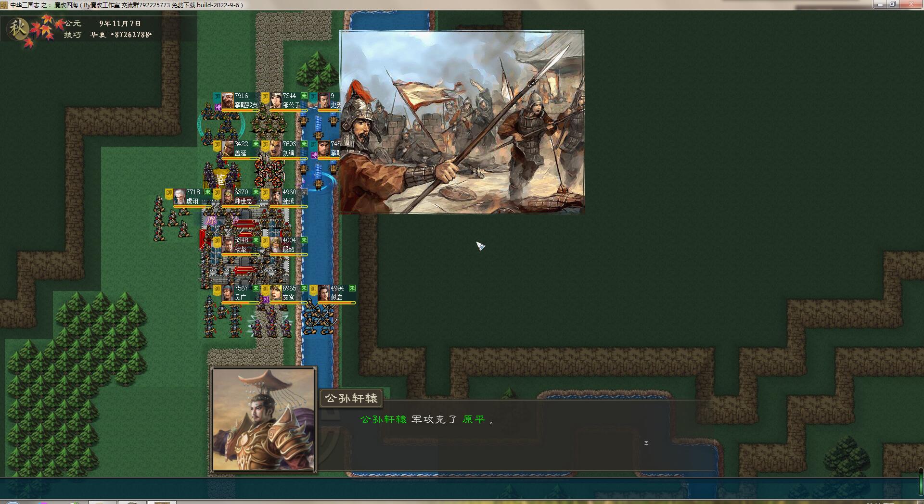The width and height of the screenshot is (924, 504).
Task: Select the portrait of general 盖延
Action: point(228,149)
